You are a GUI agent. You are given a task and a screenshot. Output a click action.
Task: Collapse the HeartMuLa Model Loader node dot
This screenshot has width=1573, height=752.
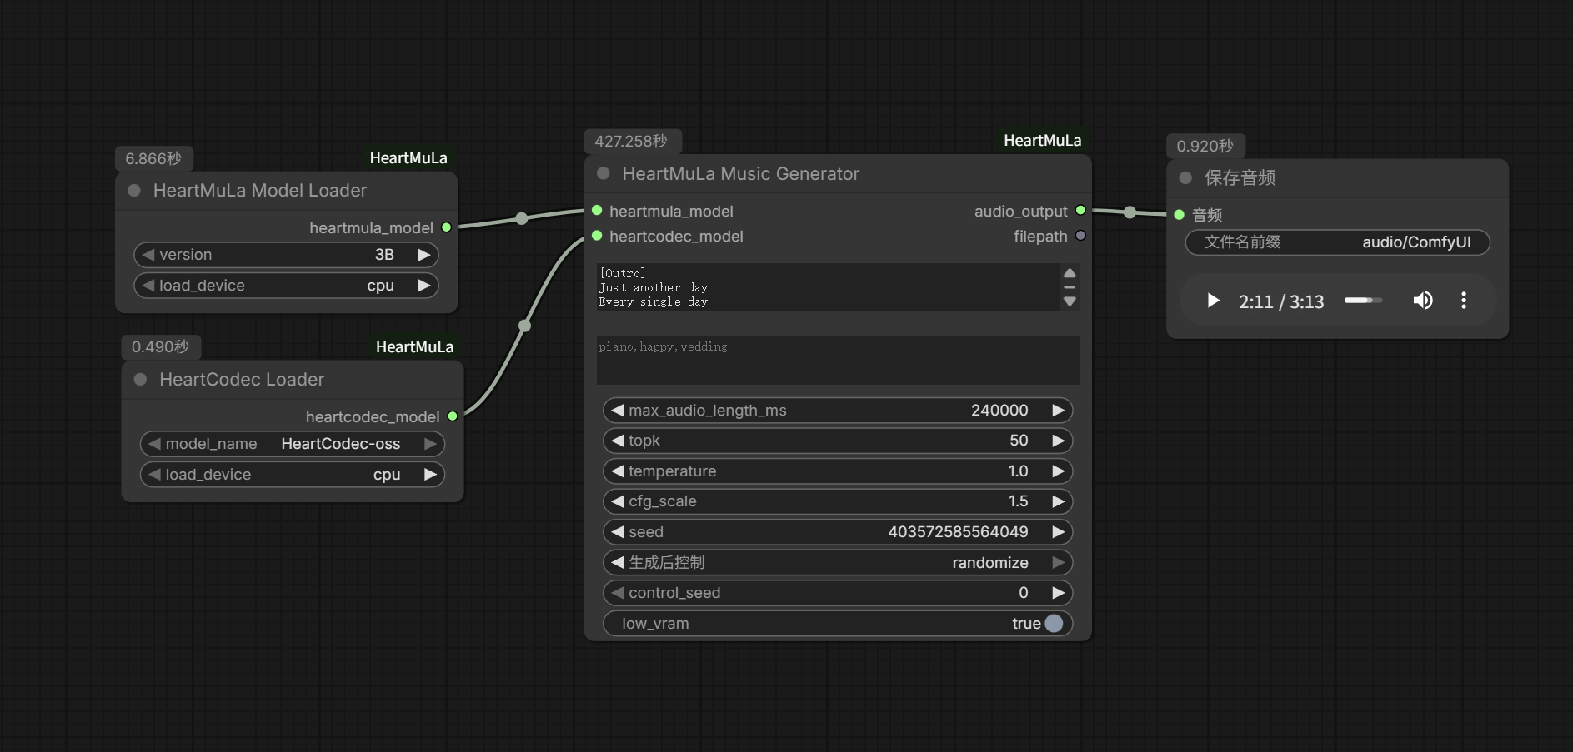[x=134, y=191]
